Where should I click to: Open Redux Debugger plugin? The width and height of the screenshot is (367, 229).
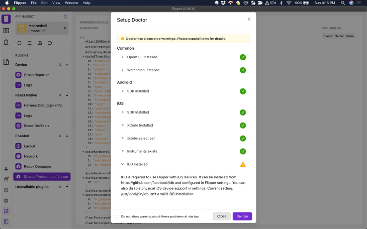point(38,166)
